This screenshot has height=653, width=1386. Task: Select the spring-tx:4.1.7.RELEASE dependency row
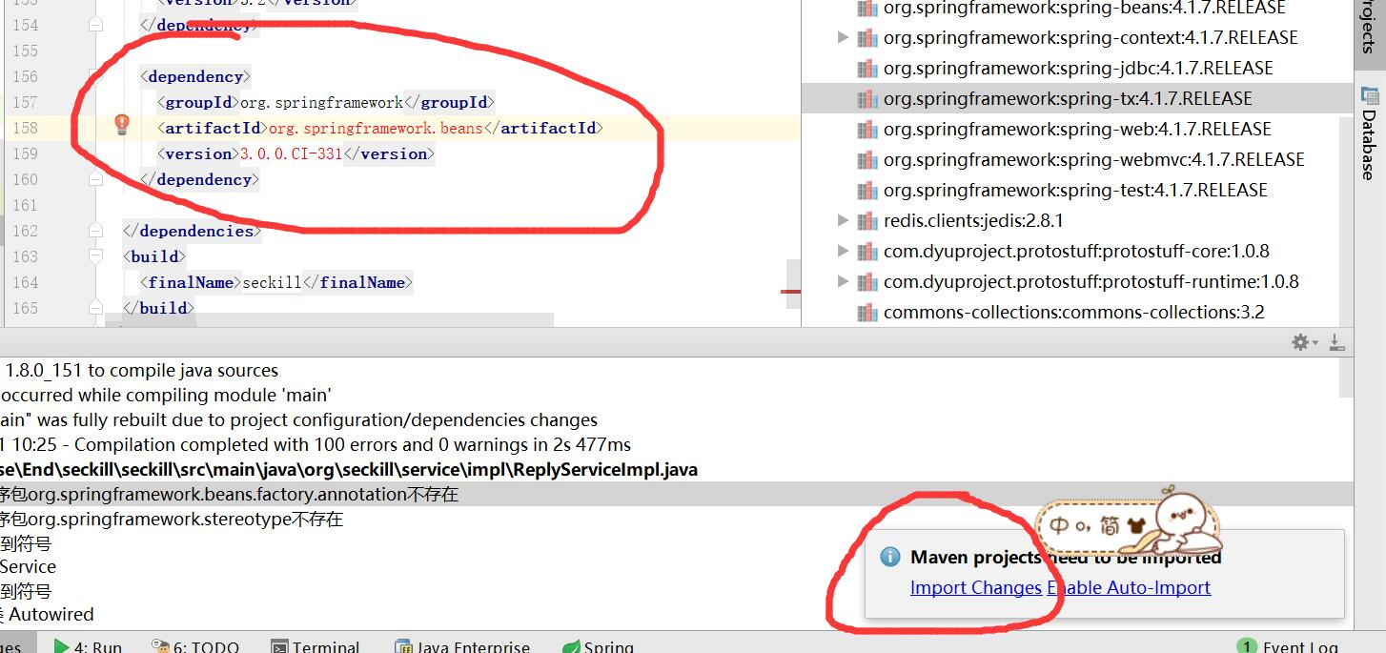[1077, 98]
